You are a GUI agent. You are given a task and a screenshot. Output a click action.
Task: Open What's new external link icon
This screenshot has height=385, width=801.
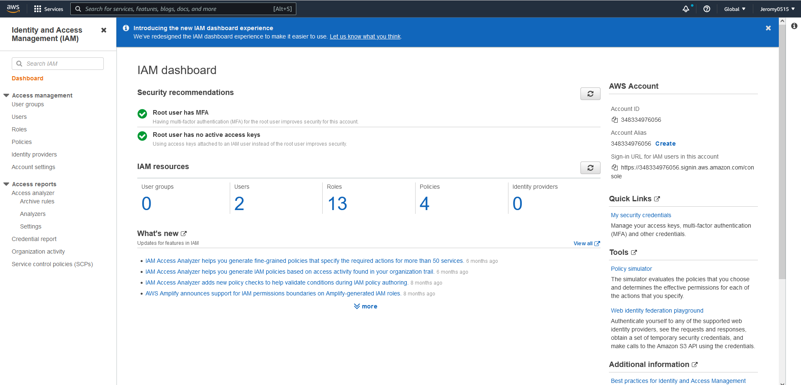pyautogui.click(x=184, y=234)
